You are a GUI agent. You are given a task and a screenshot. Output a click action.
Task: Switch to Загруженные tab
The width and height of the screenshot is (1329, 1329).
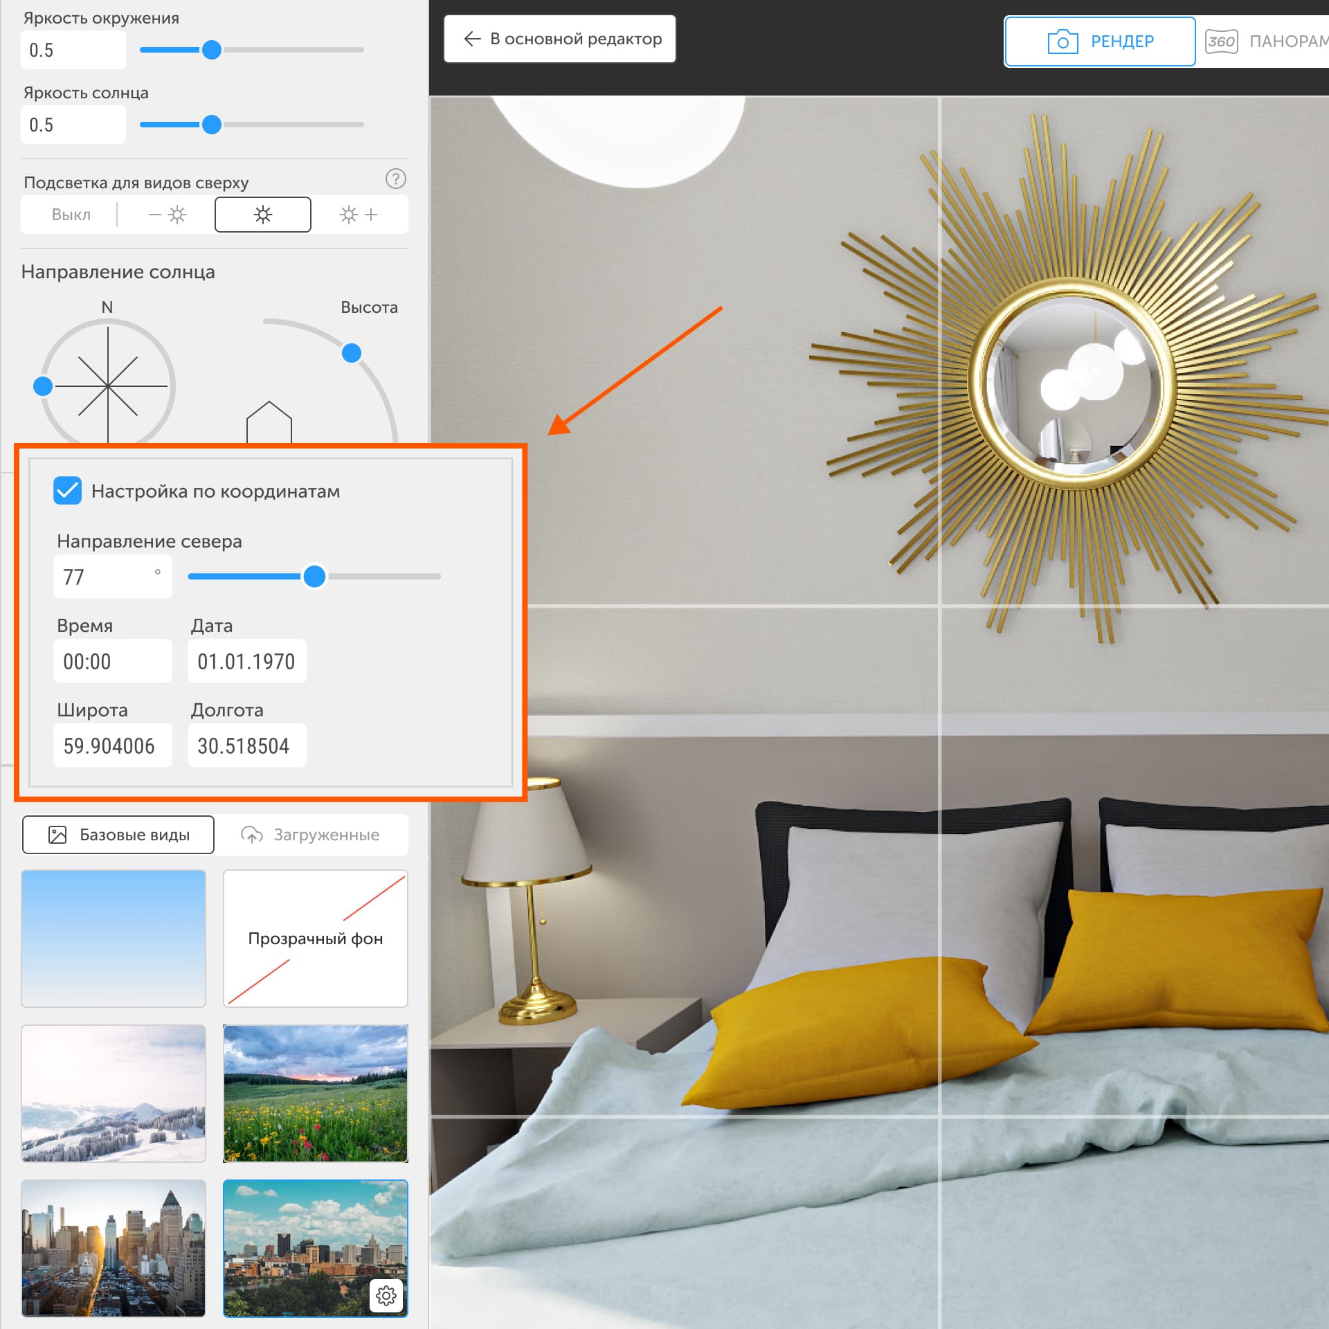pos(311,835)
